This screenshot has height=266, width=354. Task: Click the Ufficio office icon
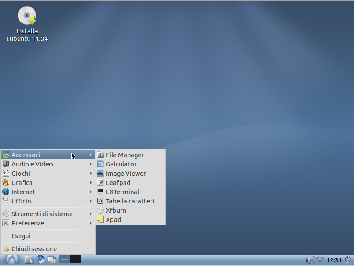[6, 201]
